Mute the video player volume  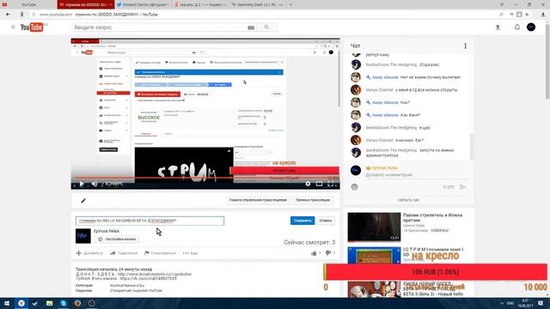pos(95,184)
